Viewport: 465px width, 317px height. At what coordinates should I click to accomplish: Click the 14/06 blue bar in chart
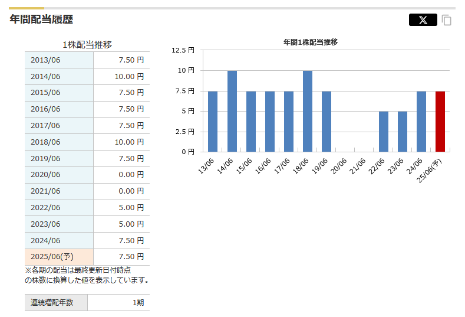232,111
